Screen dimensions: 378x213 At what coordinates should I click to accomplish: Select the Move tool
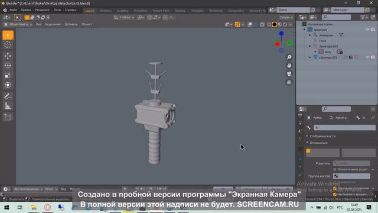[x=8, y=56]
